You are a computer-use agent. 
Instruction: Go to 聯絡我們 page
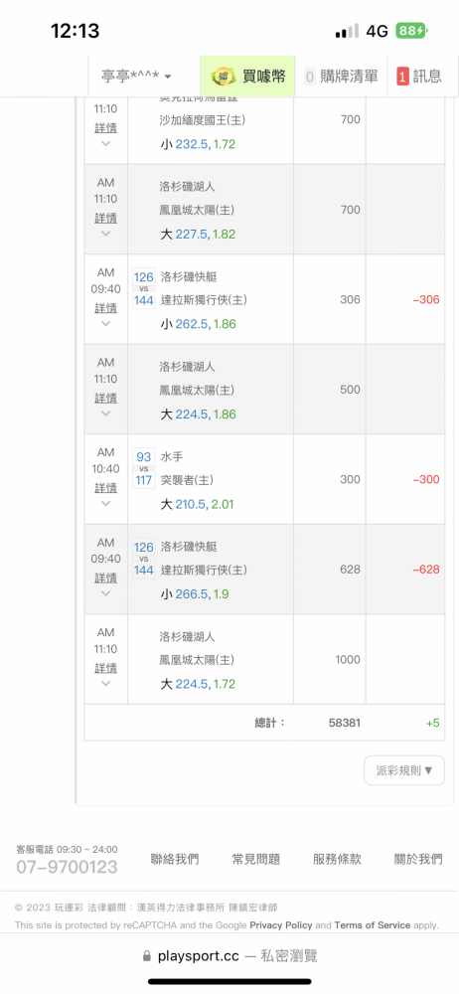(x=174, y=860)
